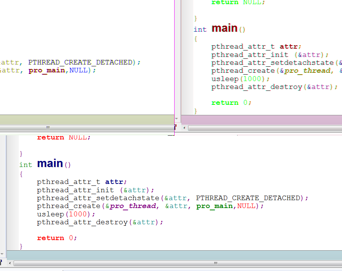Click the 'int' keyword in top-right pane
The width and height of the screenshot is (342, 271).
[200, 29]
